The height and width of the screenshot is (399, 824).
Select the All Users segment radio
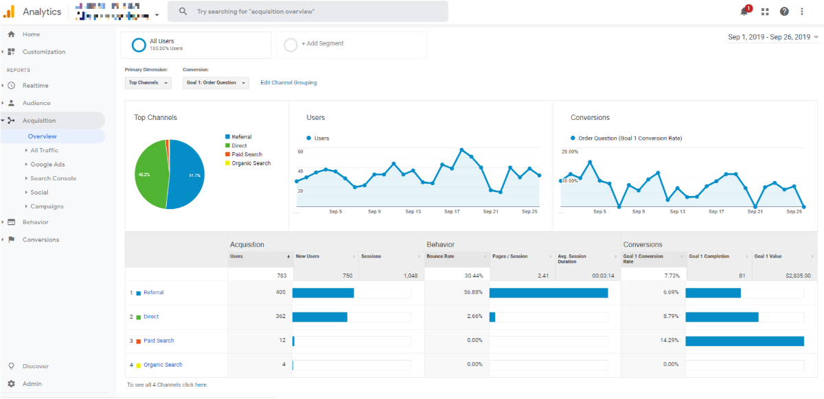(x=140, y=44)
